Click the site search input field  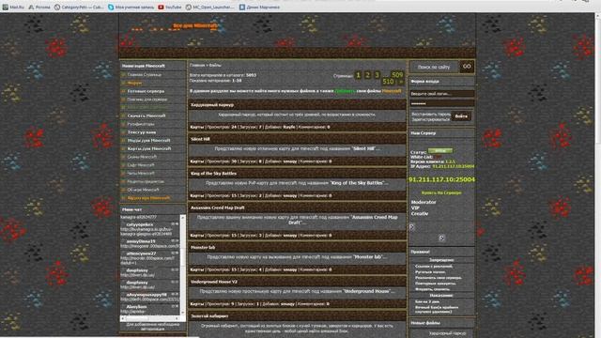point(434,67)
